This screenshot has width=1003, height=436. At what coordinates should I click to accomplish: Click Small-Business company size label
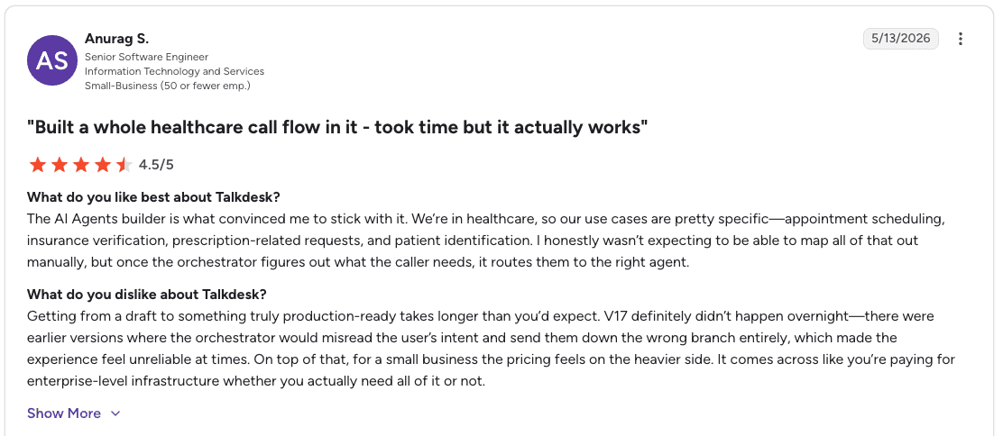pos(168,85)
